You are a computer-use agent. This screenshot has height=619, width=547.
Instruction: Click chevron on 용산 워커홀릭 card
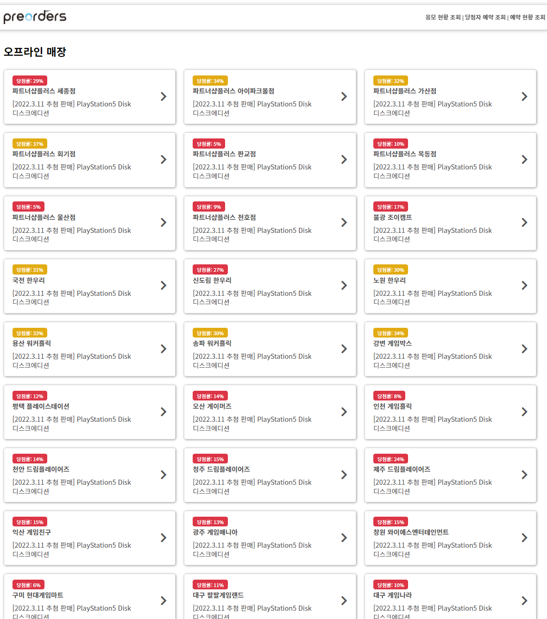(163, 349)
